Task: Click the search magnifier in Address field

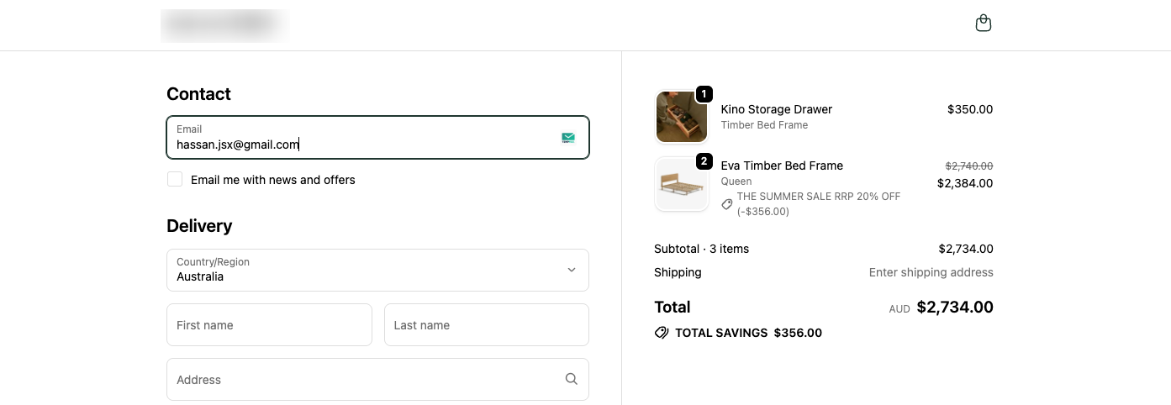Action: click(x=572, y=379)
